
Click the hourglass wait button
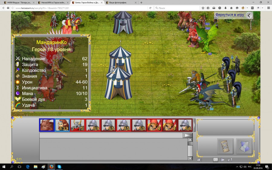(x=225, y=146)
